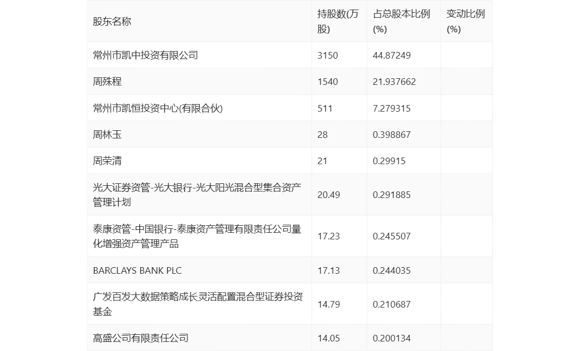Image resolution: width=580 pixels, height=351 pixels.
Task: Click the 3150 shares value
Action: (x=328, y=56)
